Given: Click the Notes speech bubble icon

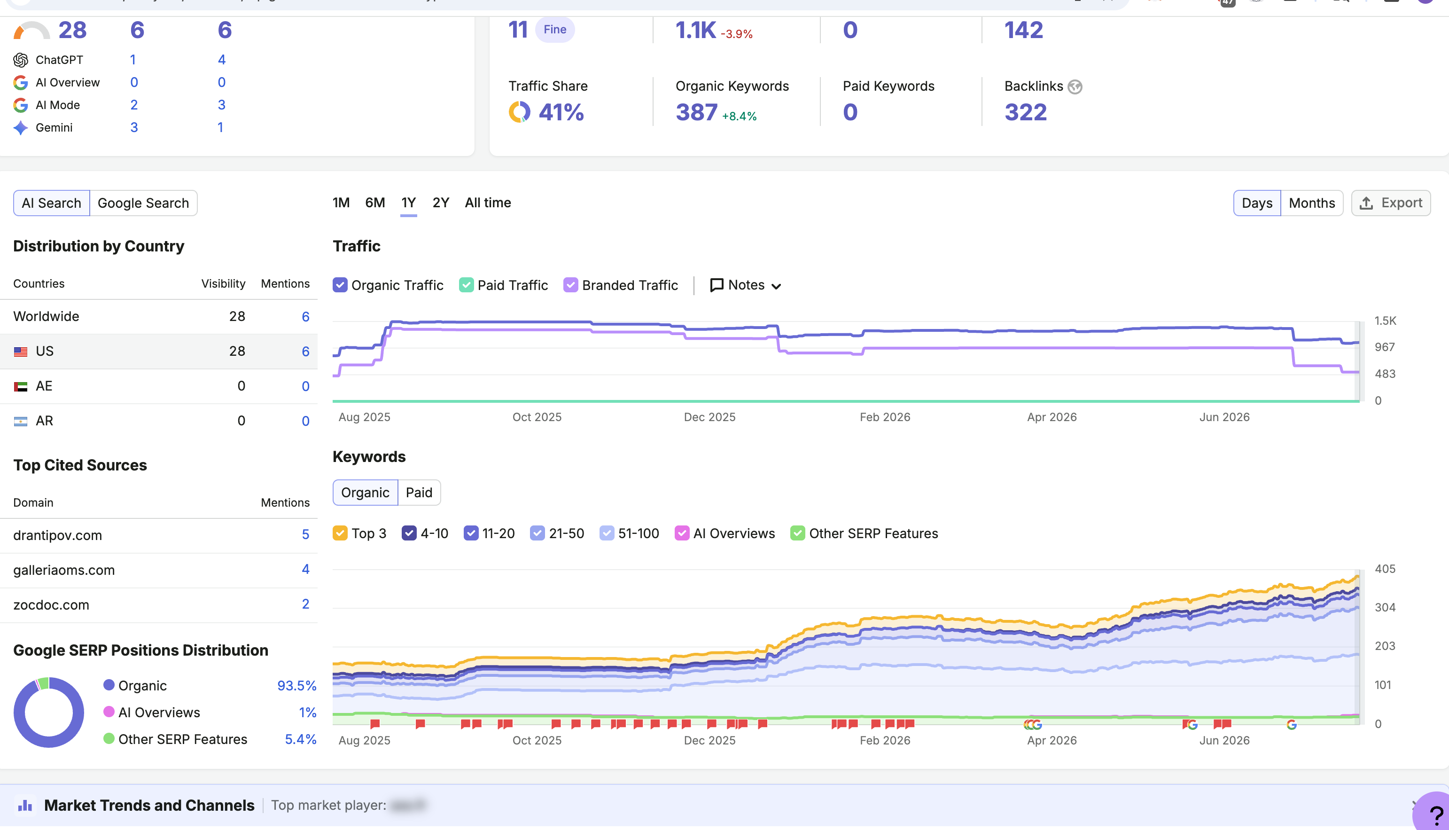Looking at the screenshot, I should pos(717,285).
